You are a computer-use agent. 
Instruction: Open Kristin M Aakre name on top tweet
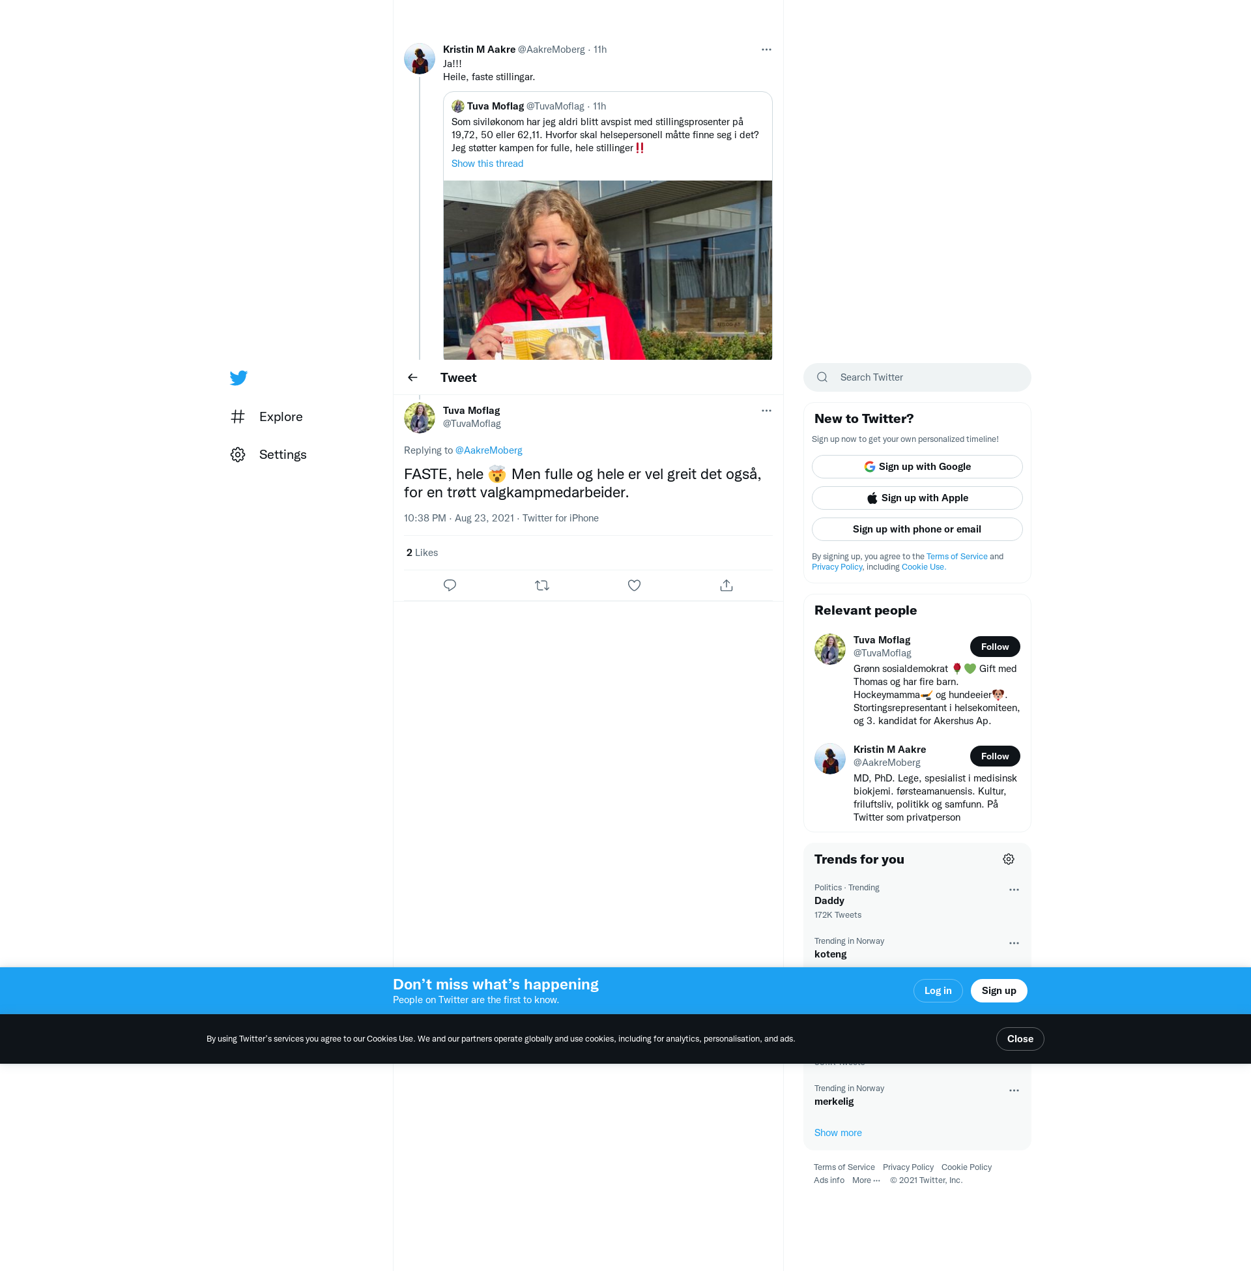479,50
